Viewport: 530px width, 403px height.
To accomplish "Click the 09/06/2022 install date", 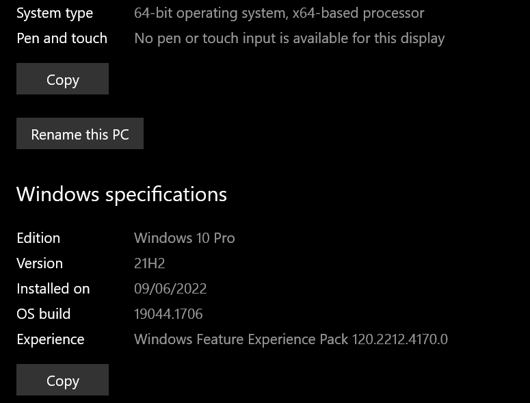I will tap(170, 289).
